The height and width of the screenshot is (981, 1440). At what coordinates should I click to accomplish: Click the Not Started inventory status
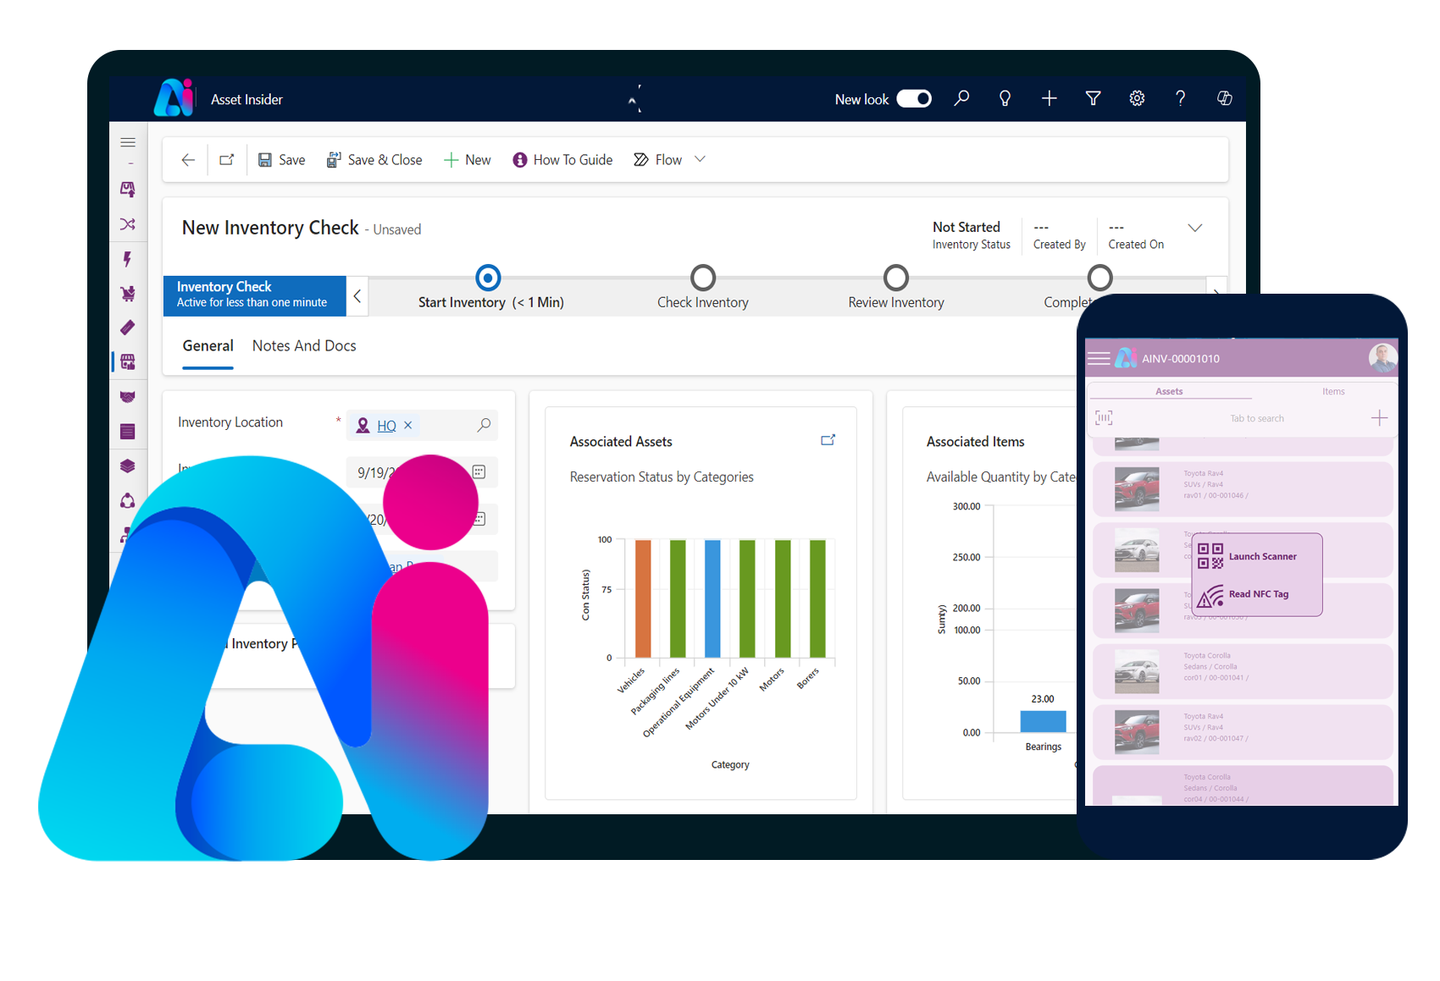(966, 227)
